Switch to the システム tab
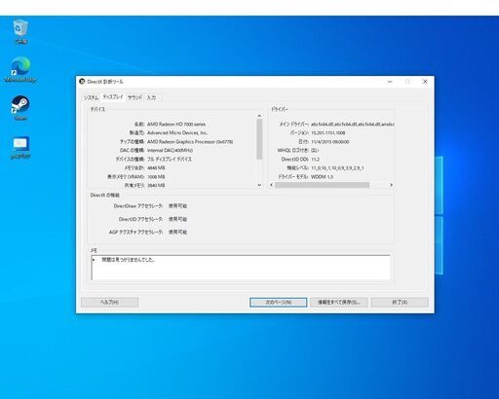The image size is (499, 399). pos(92,97)
